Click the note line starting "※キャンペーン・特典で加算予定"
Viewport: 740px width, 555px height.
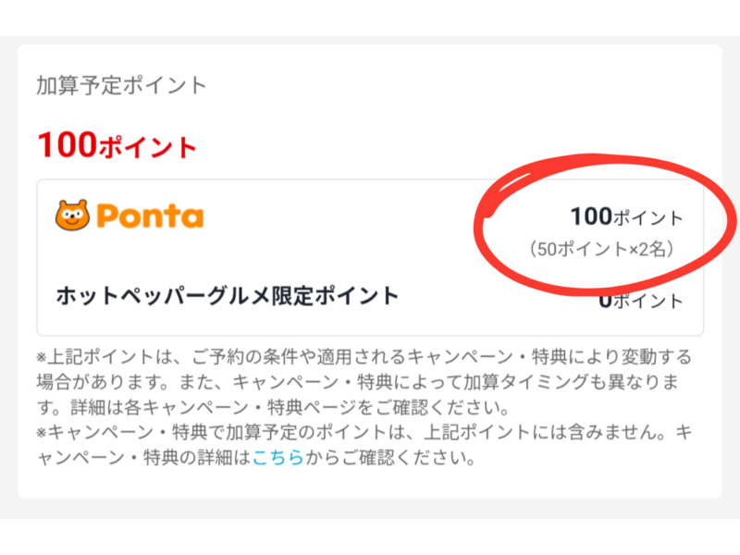coord(363,433)
